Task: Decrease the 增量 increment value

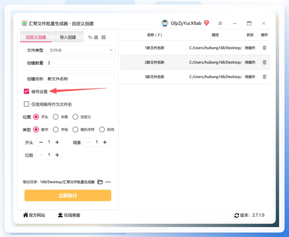Action: [89, 142]
